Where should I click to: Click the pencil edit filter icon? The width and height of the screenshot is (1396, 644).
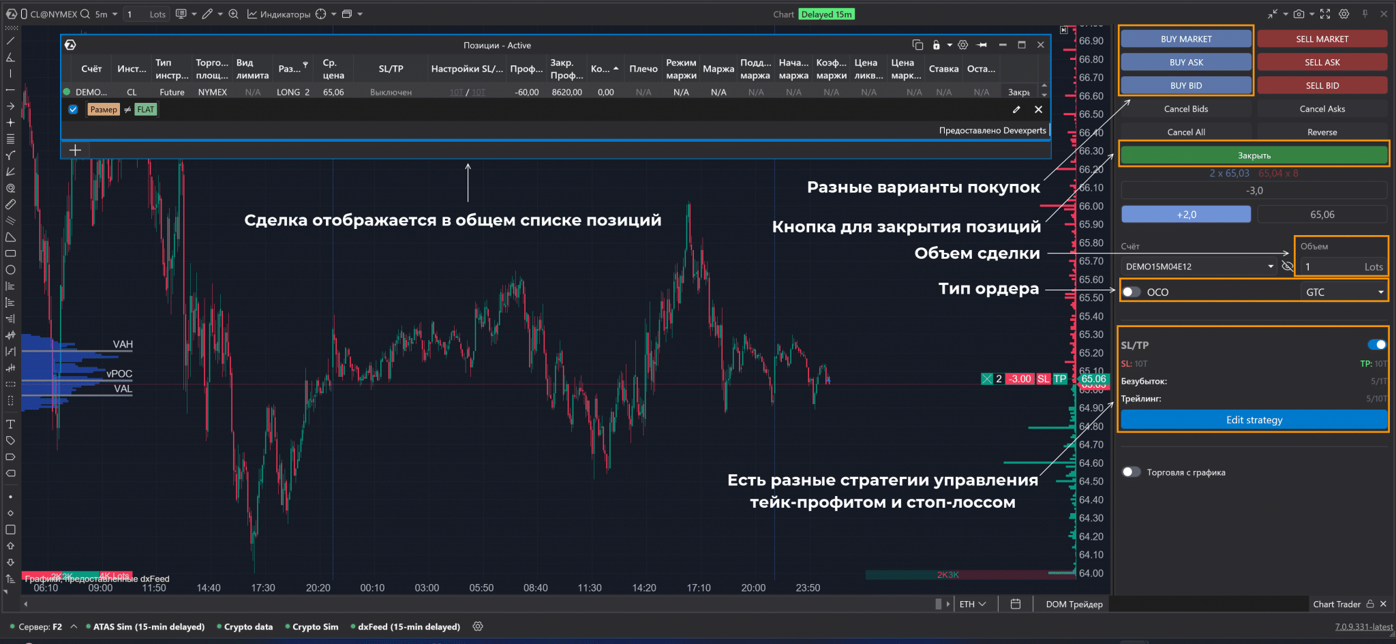point(1016,110)
